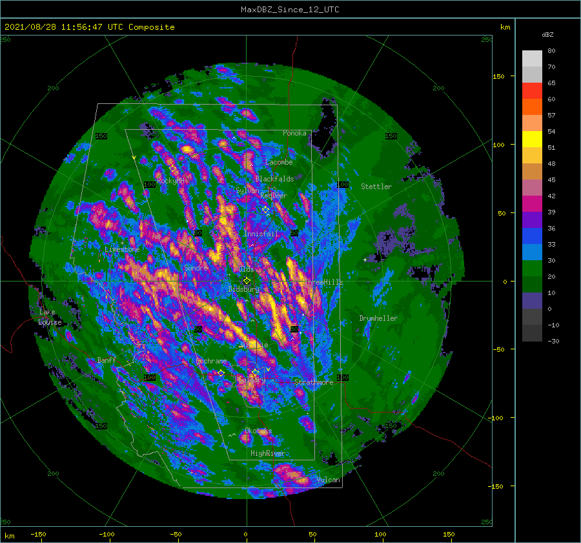Select the Innisfail label
581x543 pixels.
pyautogui.click(x=261, y=234)
